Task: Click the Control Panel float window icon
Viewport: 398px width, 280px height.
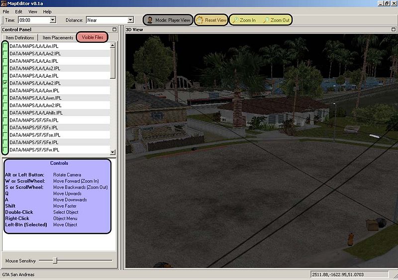Action: (x=114, y=29)
